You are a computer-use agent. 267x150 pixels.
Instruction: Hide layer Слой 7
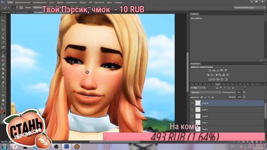click(192, 122)
